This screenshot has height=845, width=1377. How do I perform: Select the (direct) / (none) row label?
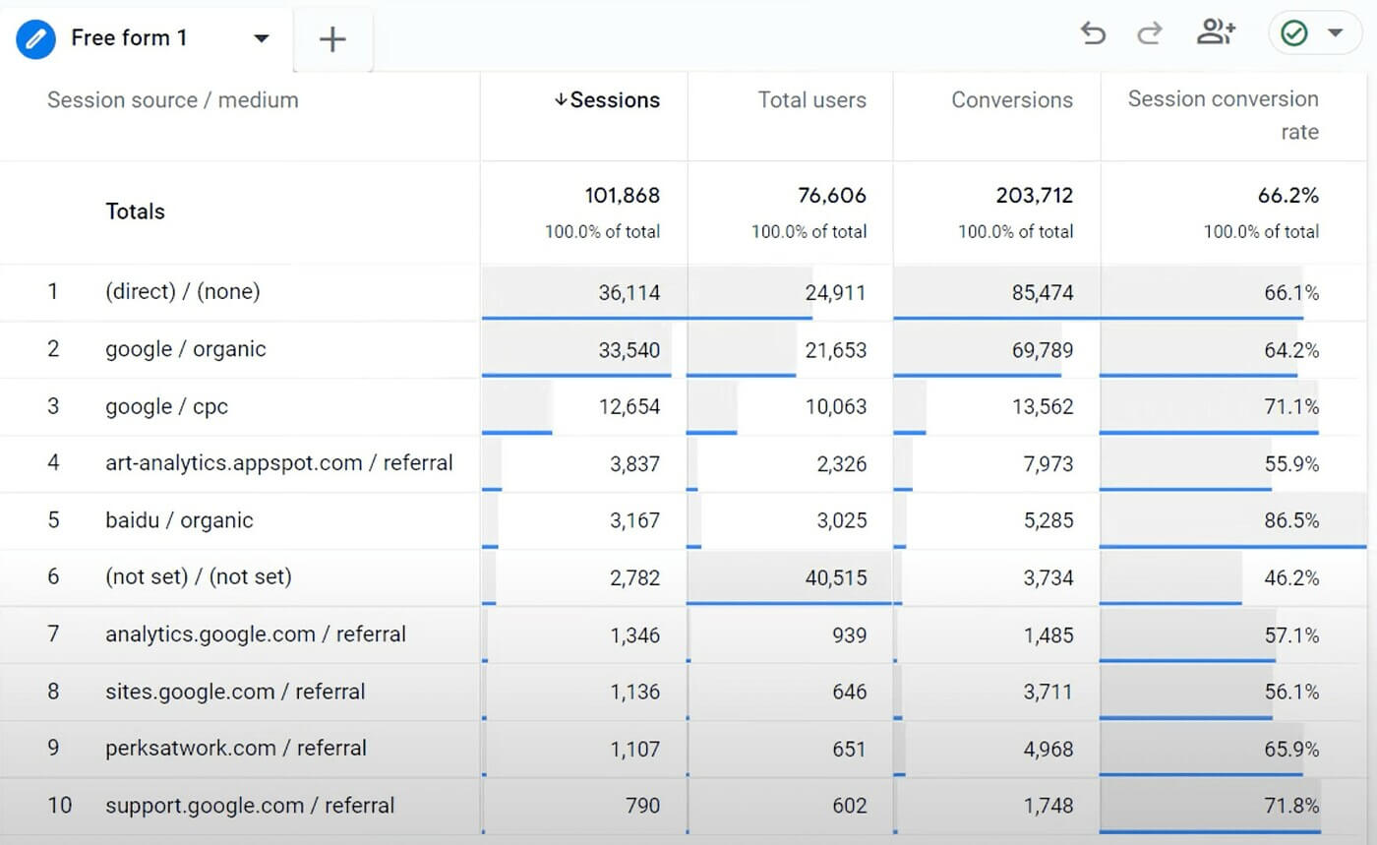[183, 292]
